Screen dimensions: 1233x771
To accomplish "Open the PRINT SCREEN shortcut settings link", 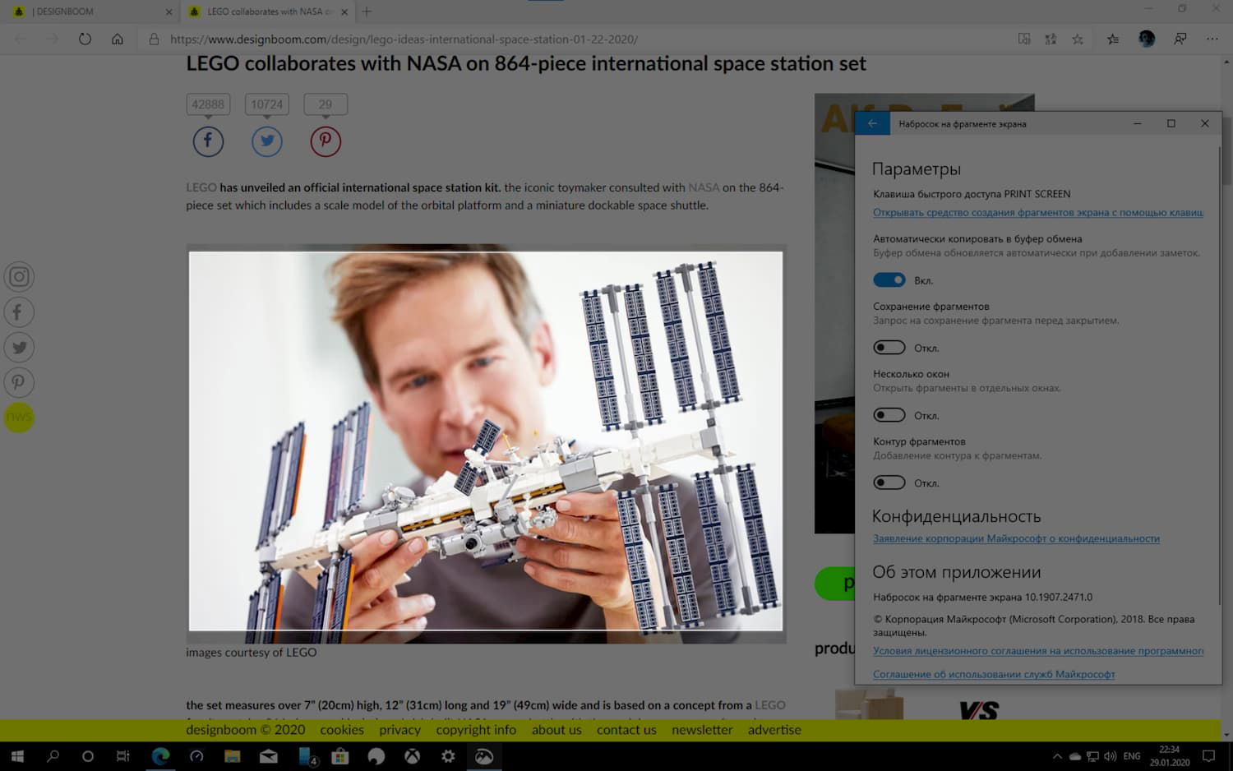I will (x=1038, y=213).
